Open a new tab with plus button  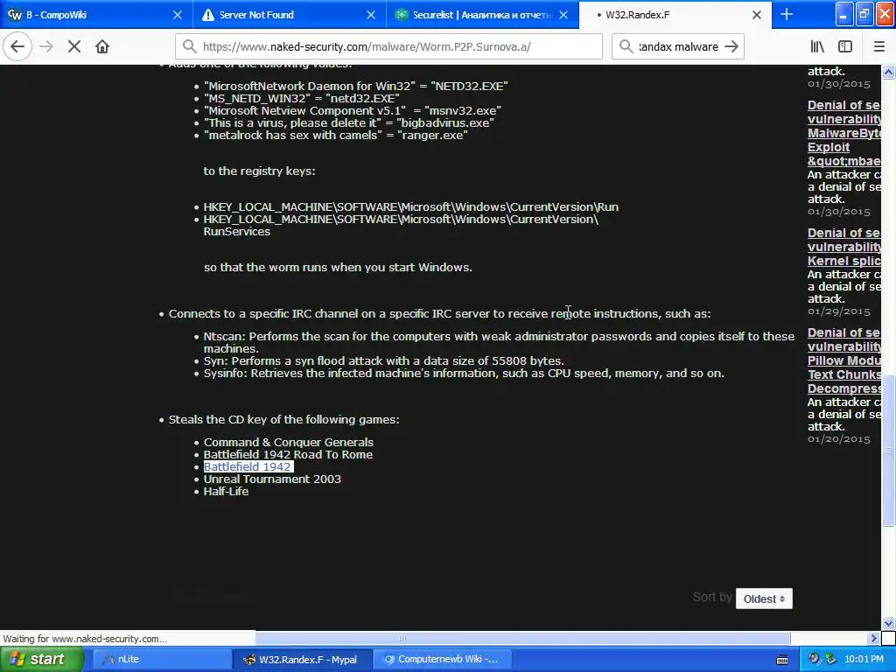coord(787,14)
